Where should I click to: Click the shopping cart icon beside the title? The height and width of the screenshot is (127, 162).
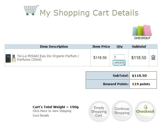click(31, 10)
